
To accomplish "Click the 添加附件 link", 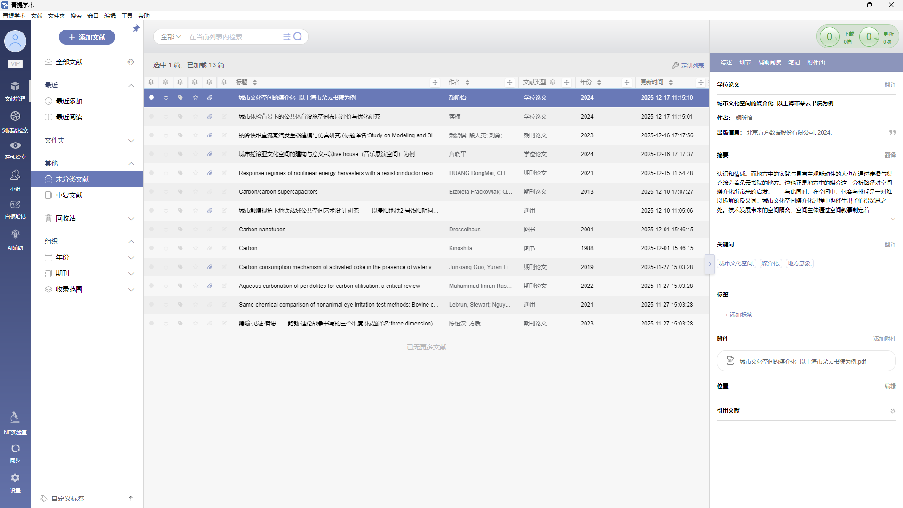I will 884,339.
